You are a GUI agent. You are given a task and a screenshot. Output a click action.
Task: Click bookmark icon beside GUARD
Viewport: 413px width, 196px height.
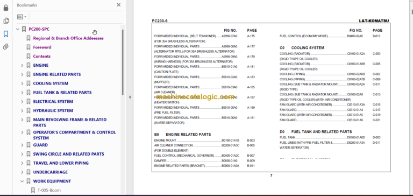29,145
